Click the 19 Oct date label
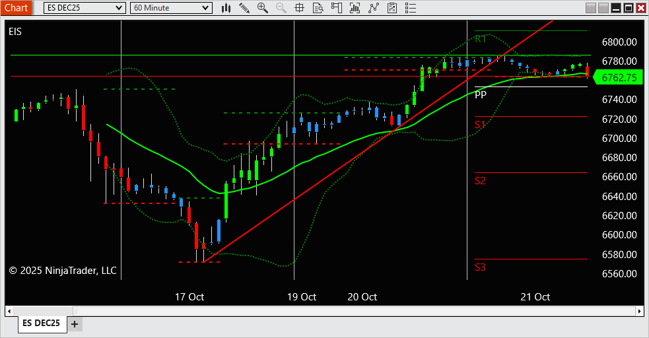 tap(302, 297)
